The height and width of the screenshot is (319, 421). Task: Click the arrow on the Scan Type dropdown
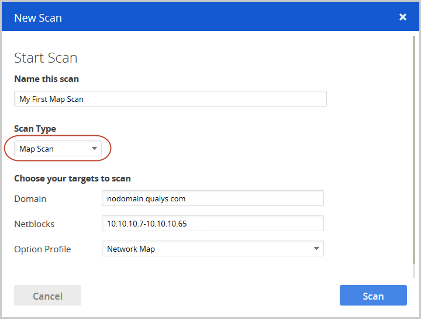point(94,149)
